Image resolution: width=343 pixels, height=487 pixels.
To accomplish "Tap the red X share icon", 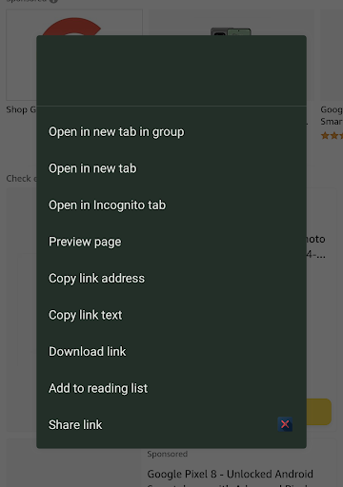I will [x=285, y=424].
